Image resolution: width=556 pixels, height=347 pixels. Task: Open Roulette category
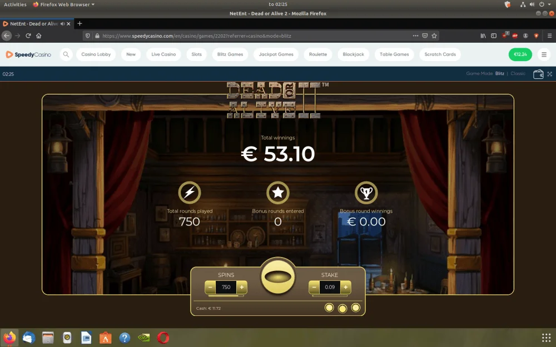coord(317,54)
